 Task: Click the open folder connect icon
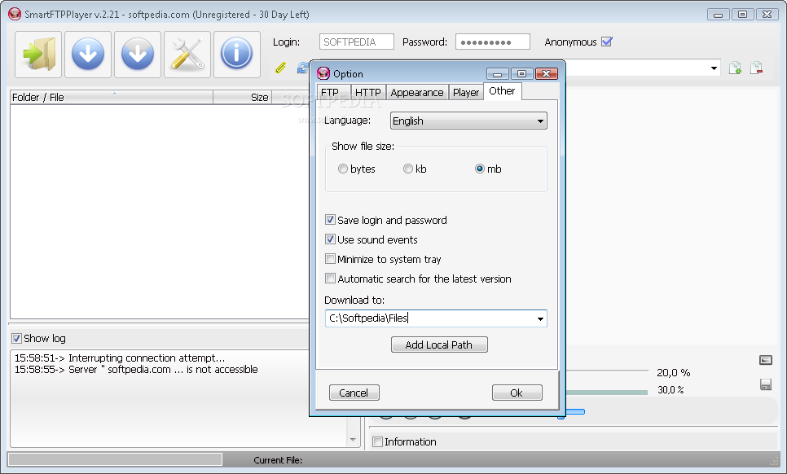38,55
